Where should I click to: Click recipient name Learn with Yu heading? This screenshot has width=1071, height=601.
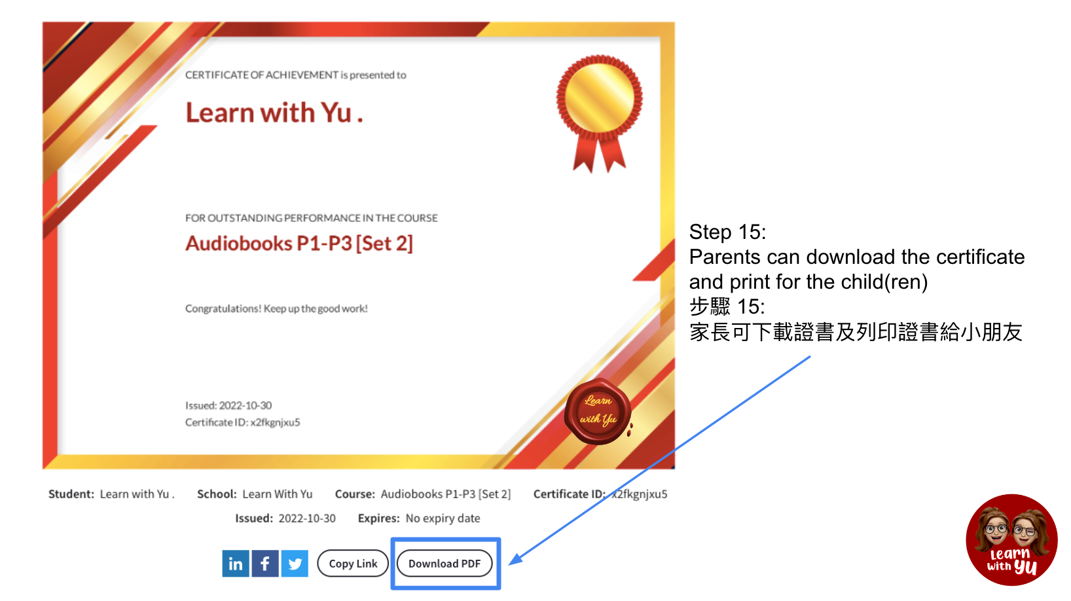tap(274, 113)
